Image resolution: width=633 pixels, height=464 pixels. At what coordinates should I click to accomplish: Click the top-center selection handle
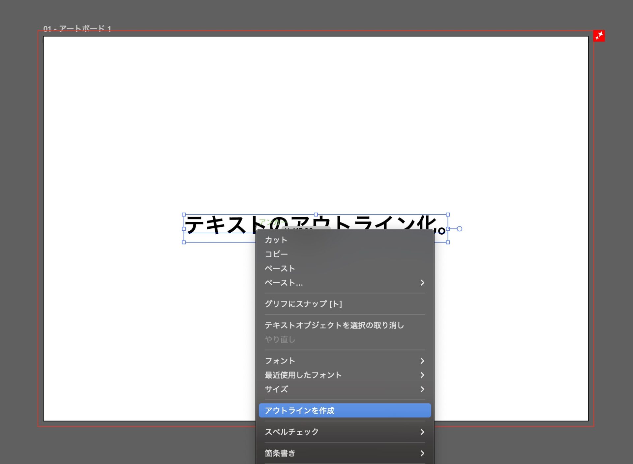pyautogui.click(x=316, y=214)
